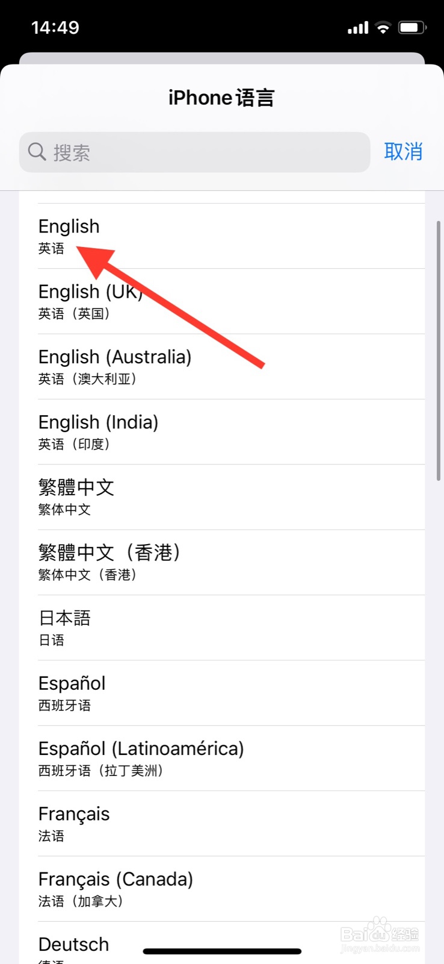Viewport: 444px width, 964px height.
Task: Tap the search magnifier icon
Action: point(37,152)
